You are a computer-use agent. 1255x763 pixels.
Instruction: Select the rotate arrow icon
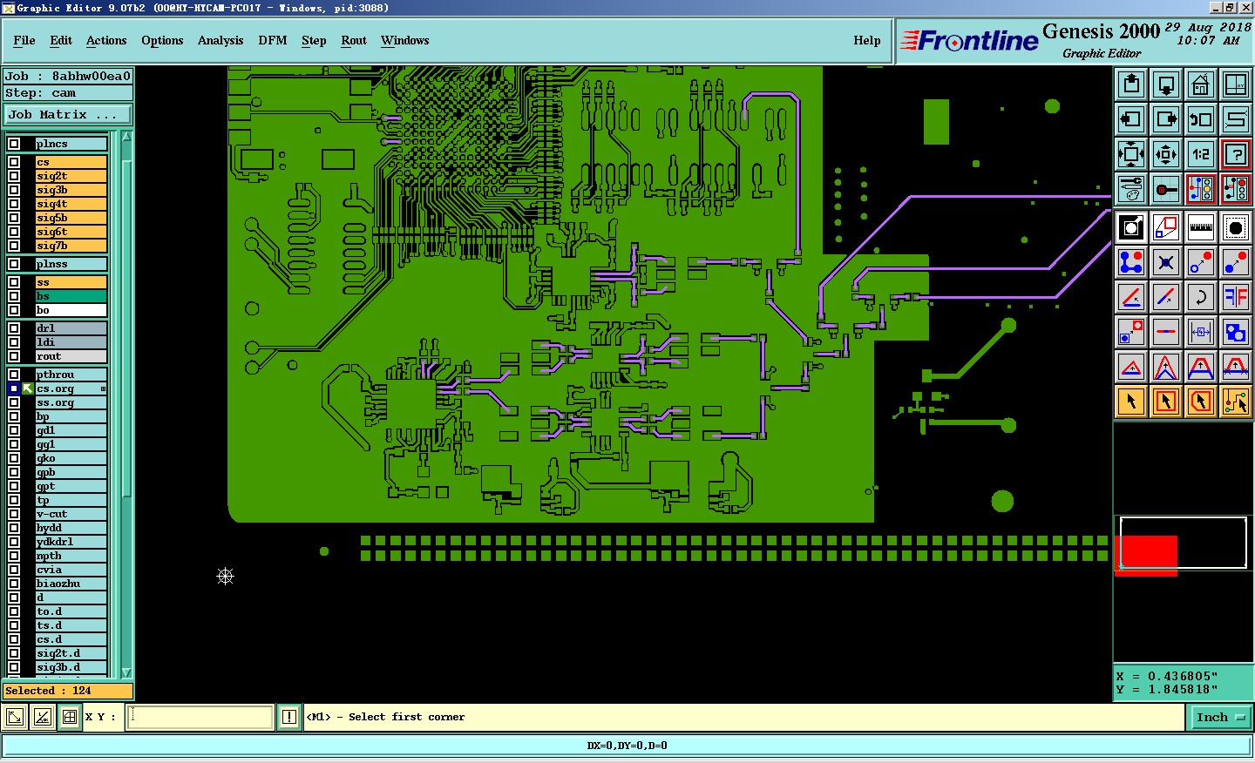(x=1201, y=297)
